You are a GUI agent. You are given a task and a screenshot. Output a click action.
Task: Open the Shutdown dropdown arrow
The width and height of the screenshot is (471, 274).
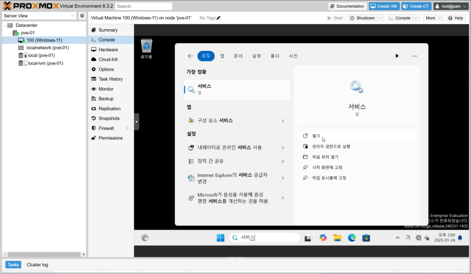click(380, 18)
